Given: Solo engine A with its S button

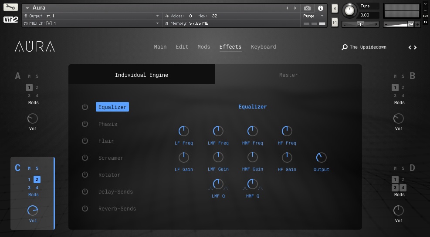Looking at the screenshot, I should pos(37,76).
